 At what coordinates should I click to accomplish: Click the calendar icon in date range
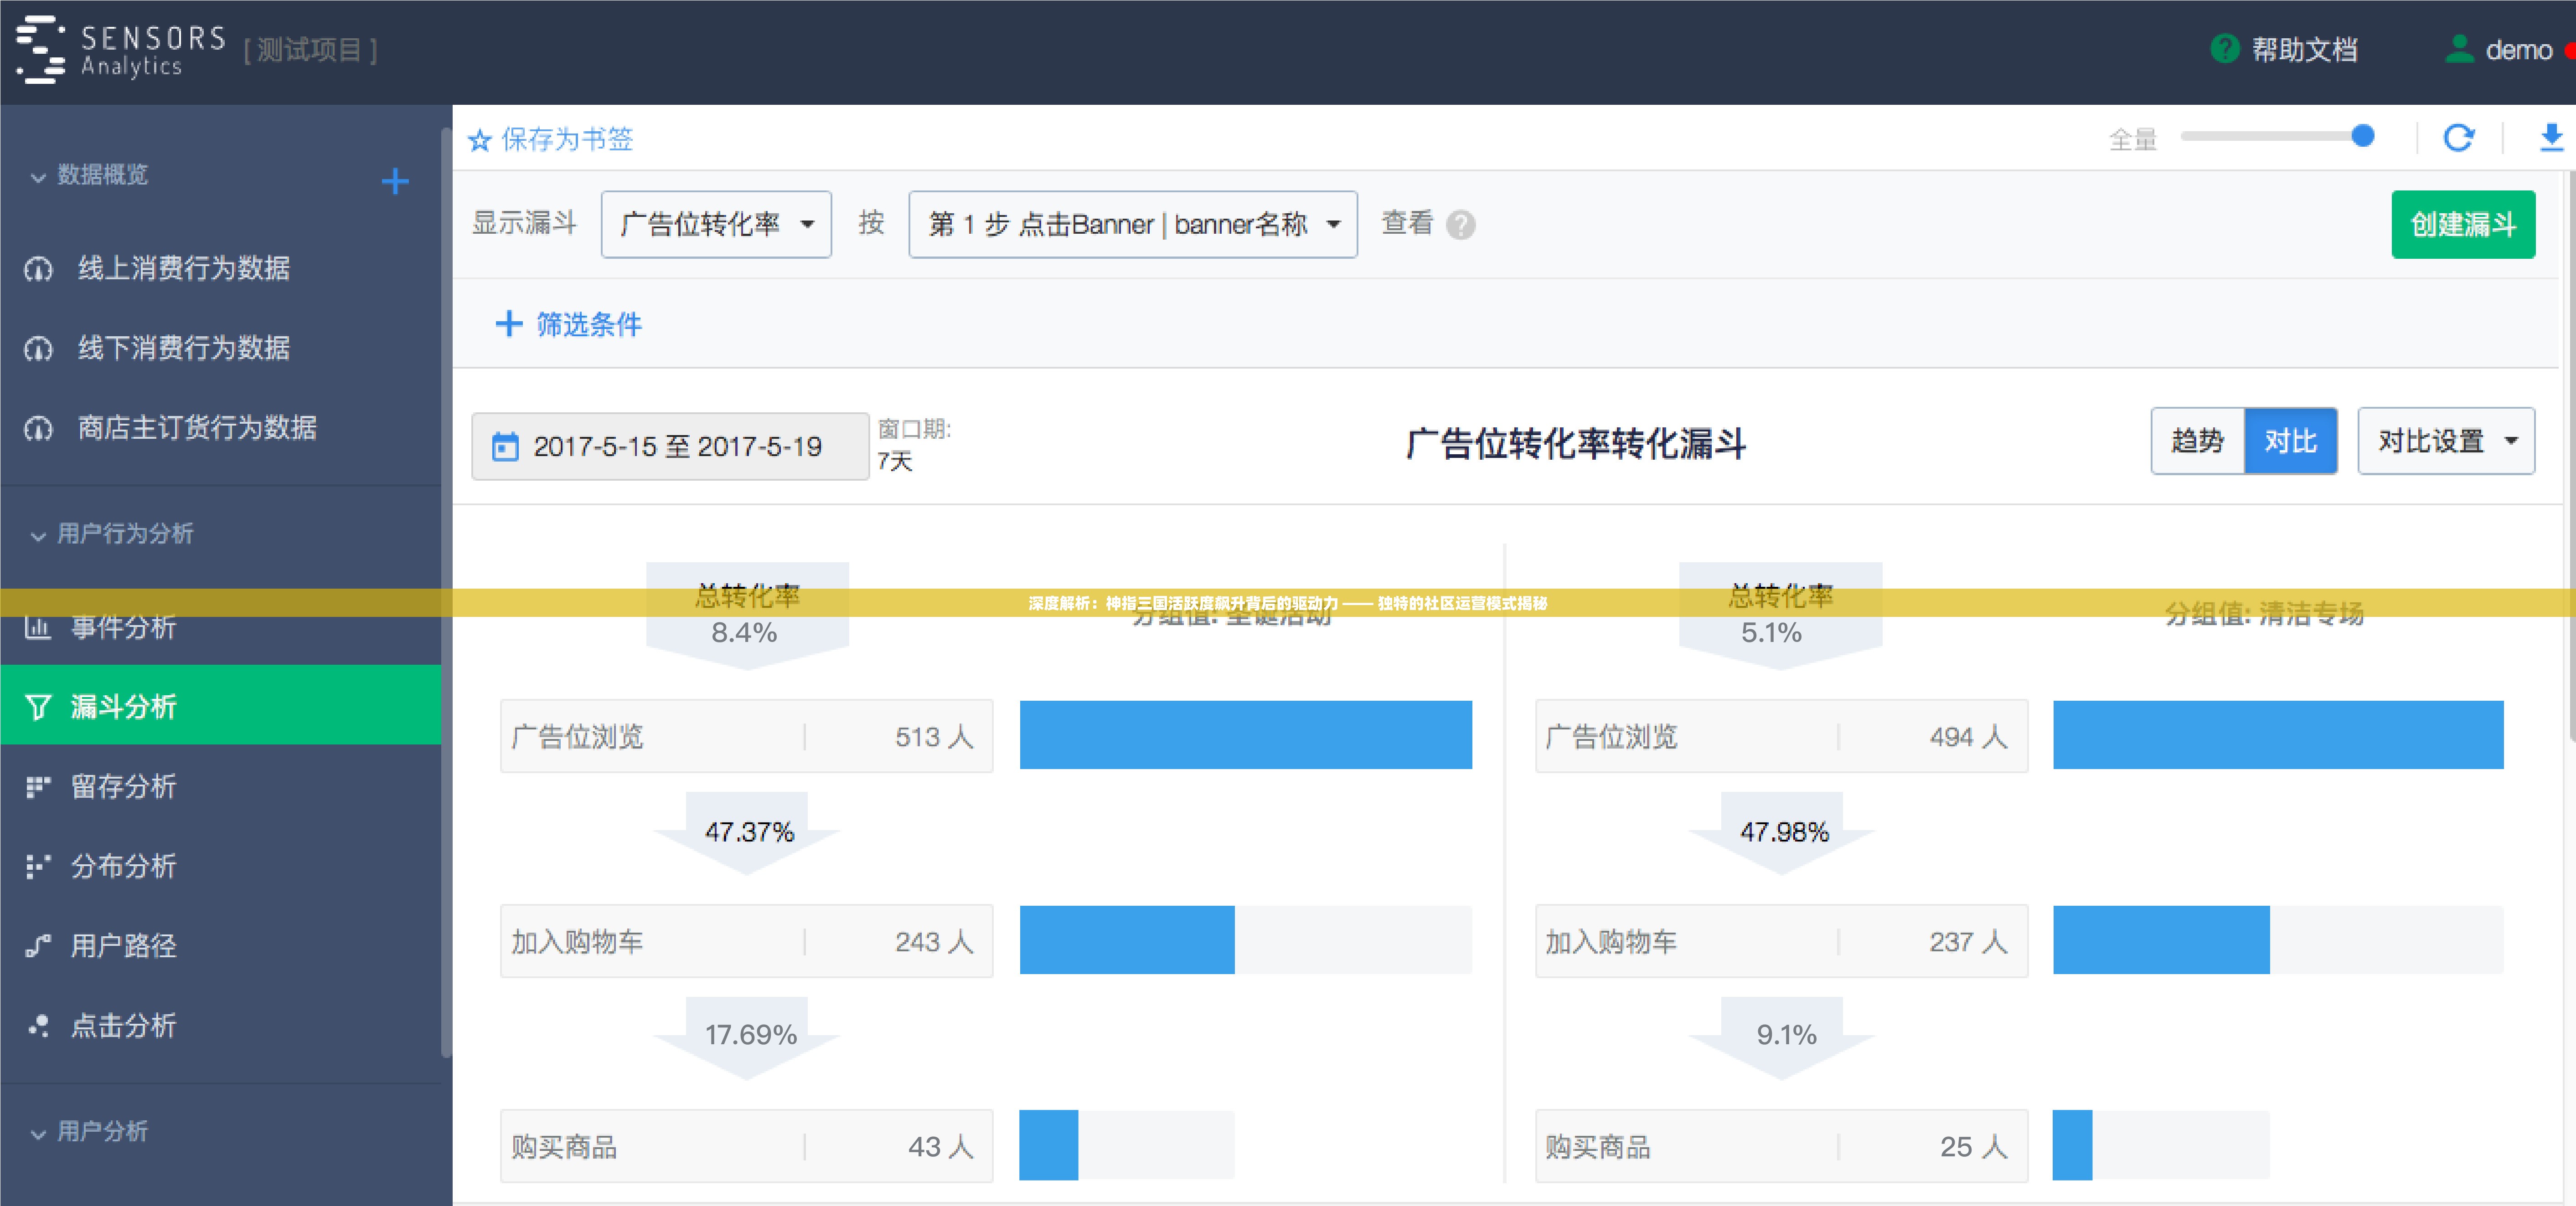(x=506, y=446)
